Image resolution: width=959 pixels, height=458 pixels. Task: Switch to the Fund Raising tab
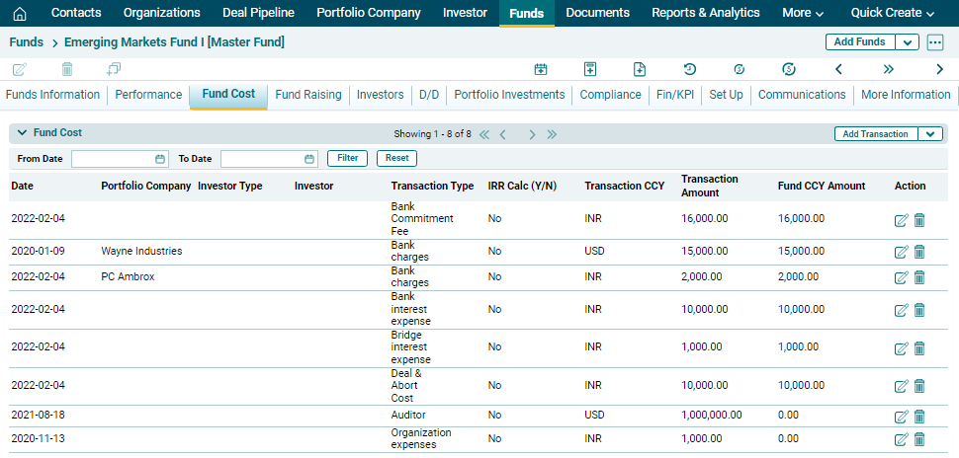click(x=307, y=95)
